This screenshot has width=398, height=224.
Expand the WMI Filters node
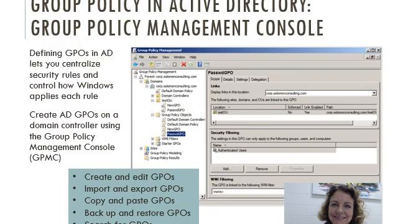click(x=152, y=139)
